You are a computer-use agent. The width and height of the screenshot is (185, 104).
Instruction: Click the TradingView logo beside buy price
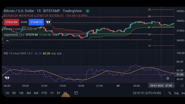click(x=48, y=22)
